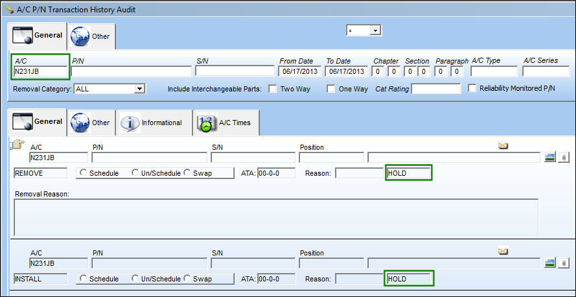Click the REMOVE transaction type field
Screen dimensions: 576x297
[x=40, y=173]
